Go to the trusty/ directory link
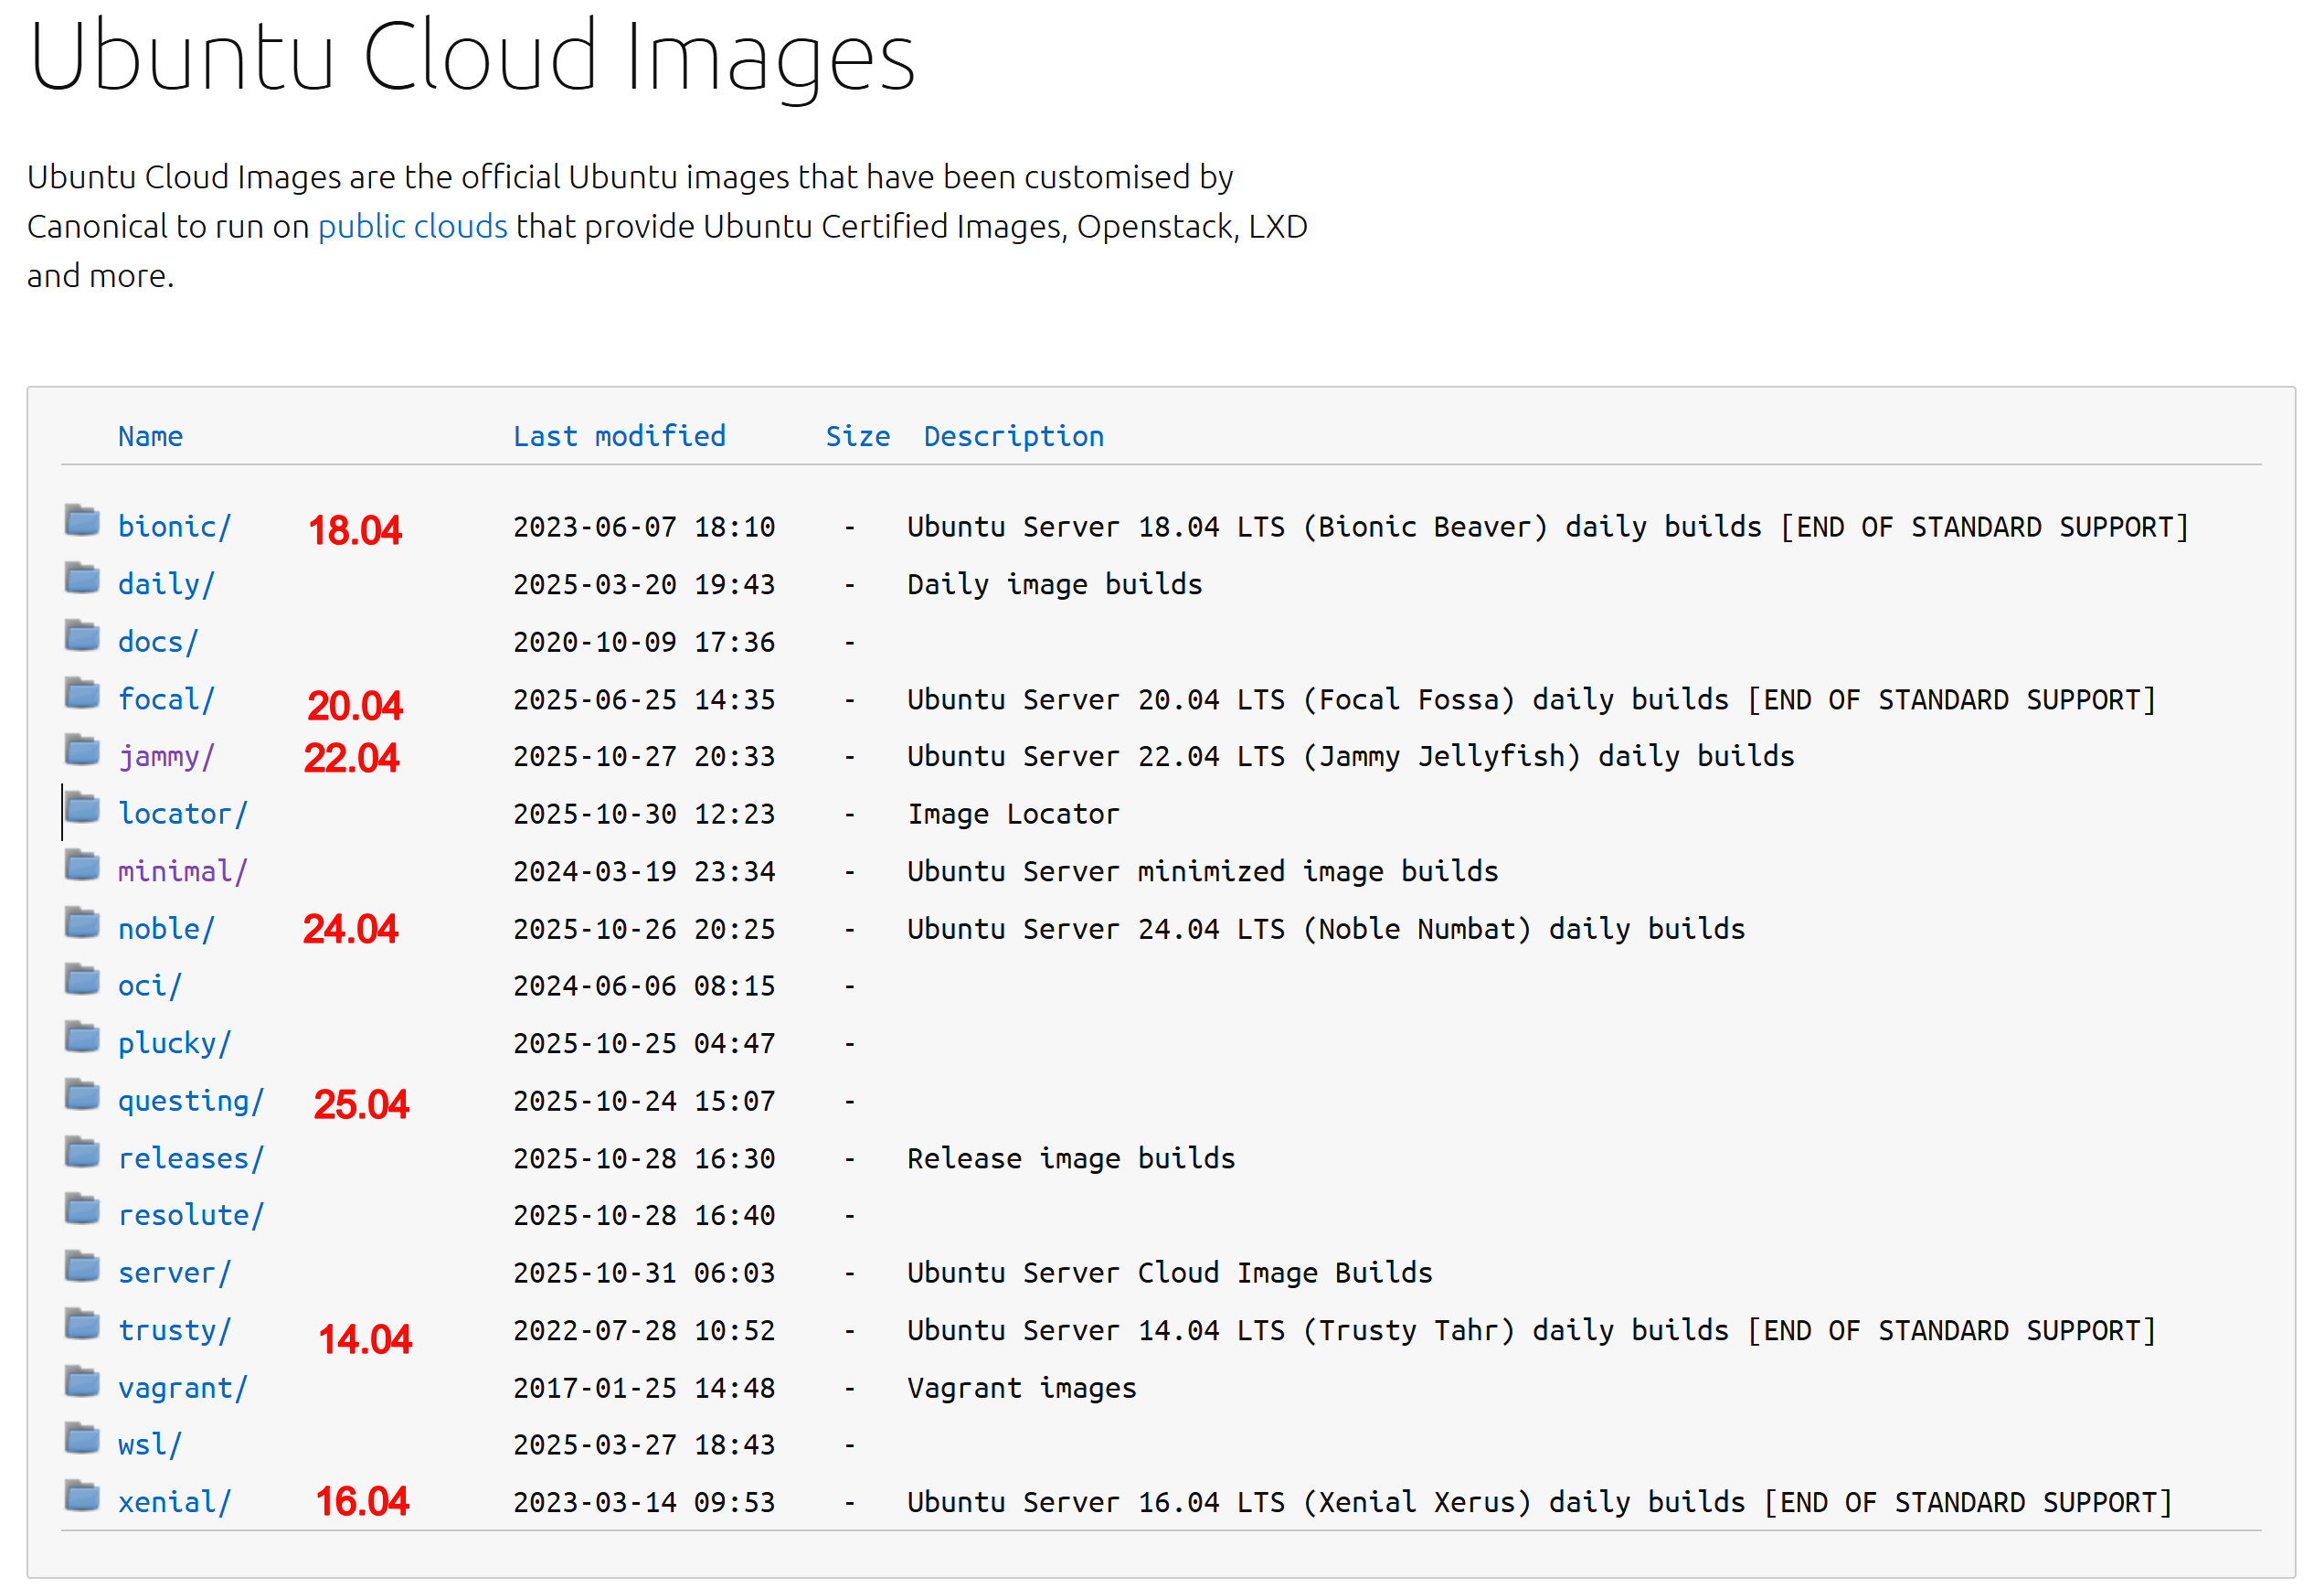This screenshot has width=2324, height=1588. click(174, 1331)
